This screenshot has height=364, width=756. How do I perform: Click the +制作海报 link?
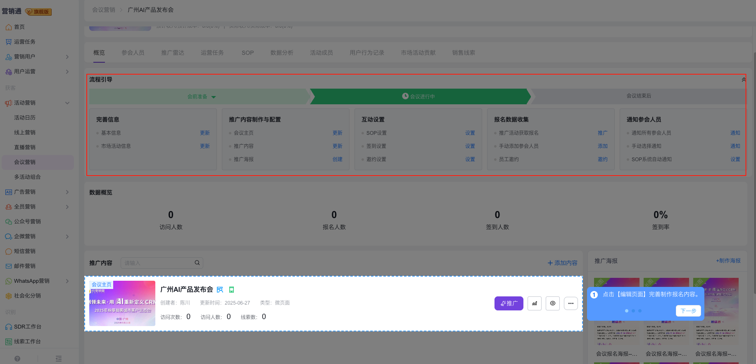[728, 261]
